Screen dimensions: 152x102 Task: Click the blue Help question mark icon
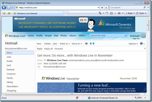click(141, 43)
